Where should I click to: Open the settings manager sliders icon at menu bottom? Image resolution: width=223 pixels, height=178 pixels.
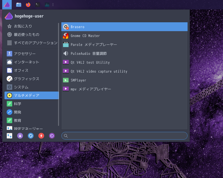(x=9, y=136)
